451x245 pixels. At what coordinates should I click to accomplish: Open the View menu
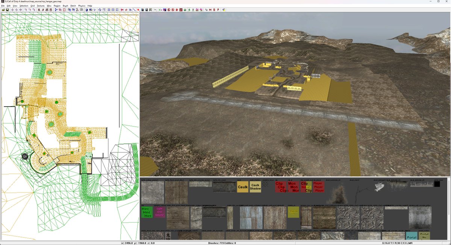[15, 6]
